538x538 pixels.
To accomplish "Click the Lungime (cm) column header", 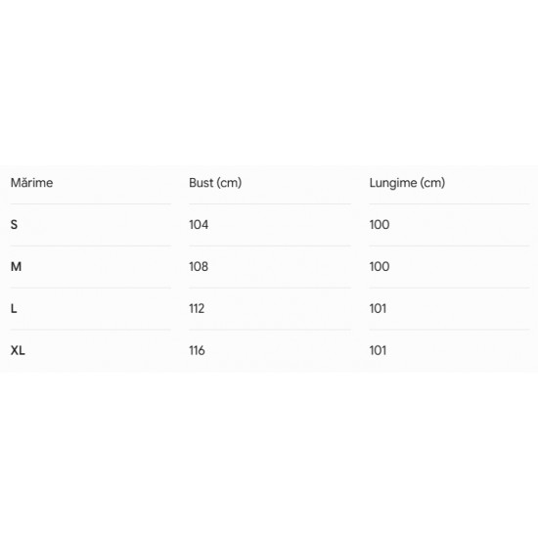I will [x=407, y=183].
